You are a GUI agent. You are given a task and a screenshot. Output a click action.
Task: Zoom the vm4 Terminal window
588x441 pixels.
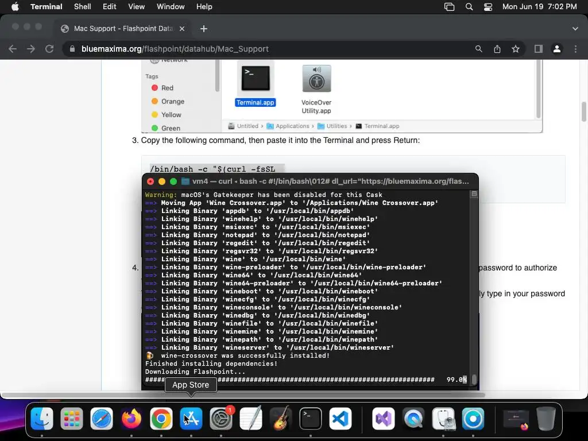pos(173,181)
